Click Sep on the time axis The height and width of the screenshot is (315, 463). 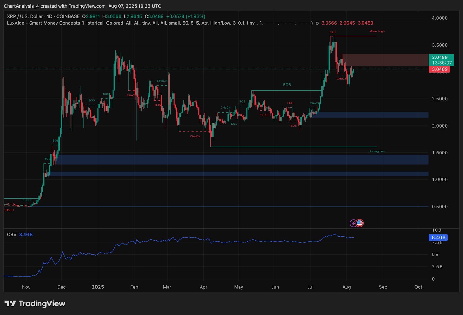pyautogui.click(x=383, y=287)
